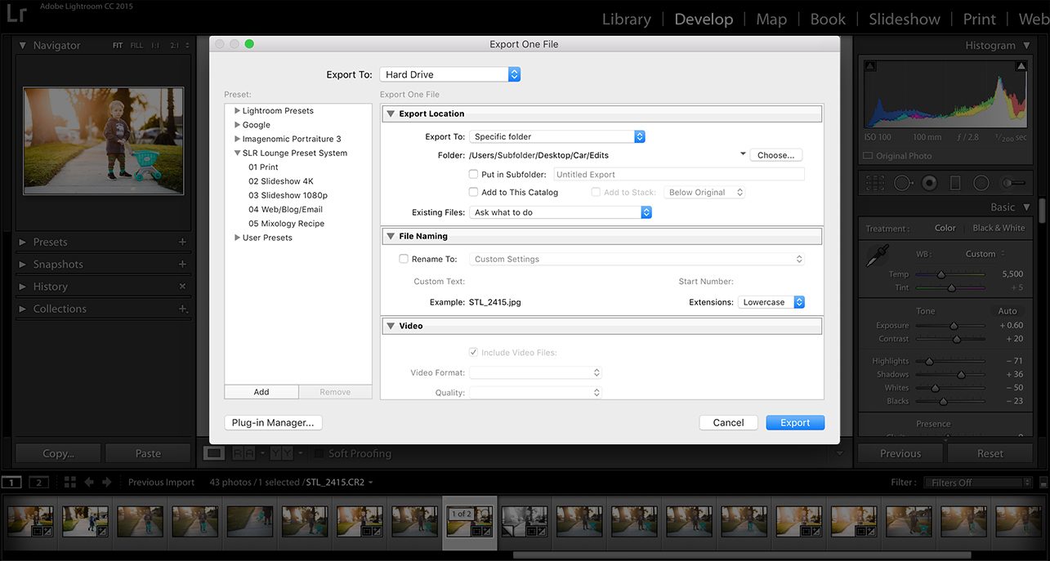Screen dimensions: 1050x561
Task: Switch to the Library module
Action: (626, 18)
